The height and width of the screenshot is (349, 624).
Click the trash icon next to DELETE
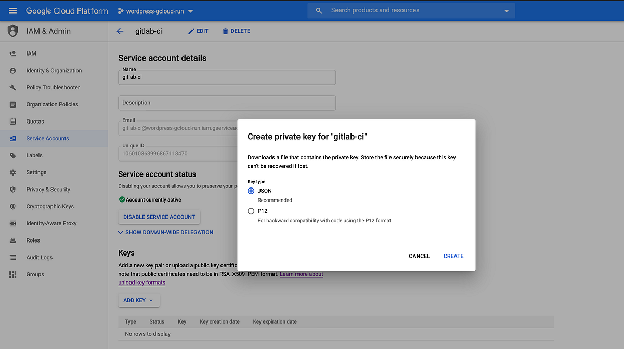point(225,31)
